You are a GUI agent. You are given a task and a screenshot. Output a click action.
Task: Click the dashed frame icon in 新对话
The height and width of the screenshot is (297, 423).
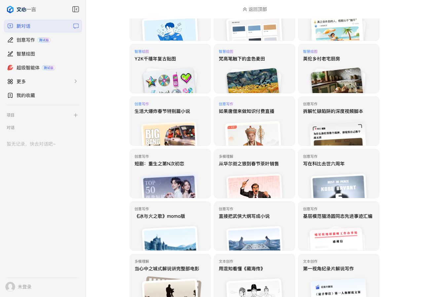76,26
